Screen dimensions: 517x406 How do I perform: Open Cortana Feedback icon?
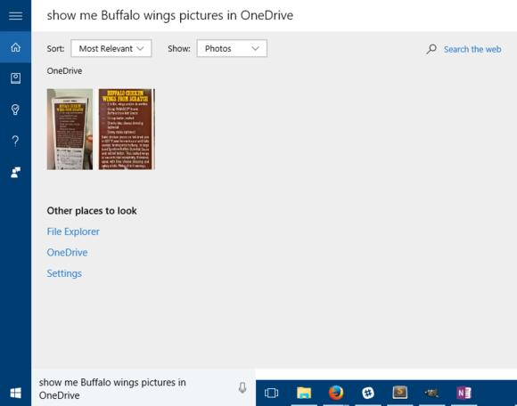[15, 172]
